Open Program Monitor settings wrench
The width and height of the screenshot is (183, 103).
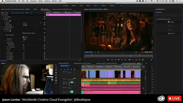coord(143,52)
